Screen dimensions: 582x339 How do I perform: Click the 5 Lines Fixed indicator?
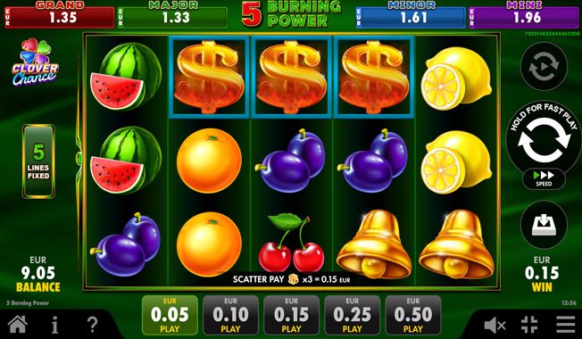click(x=38, y=161)
